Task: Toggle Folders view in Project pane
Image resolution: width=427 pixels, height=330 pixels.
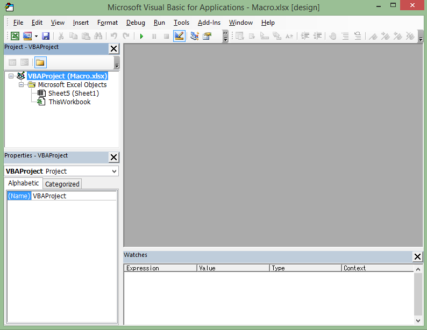Action: pyautogui.click(x=40, y=62)
